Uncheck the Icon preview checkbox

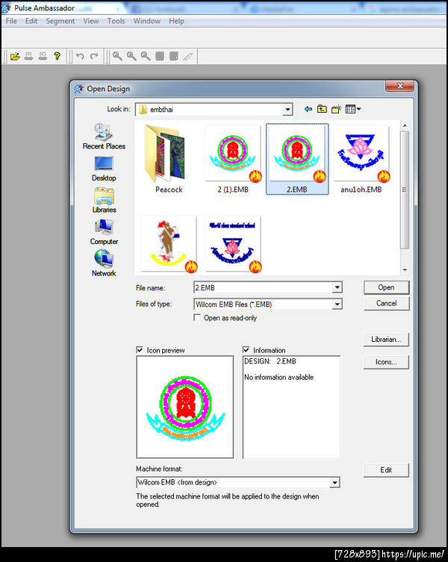click(140, 350)
